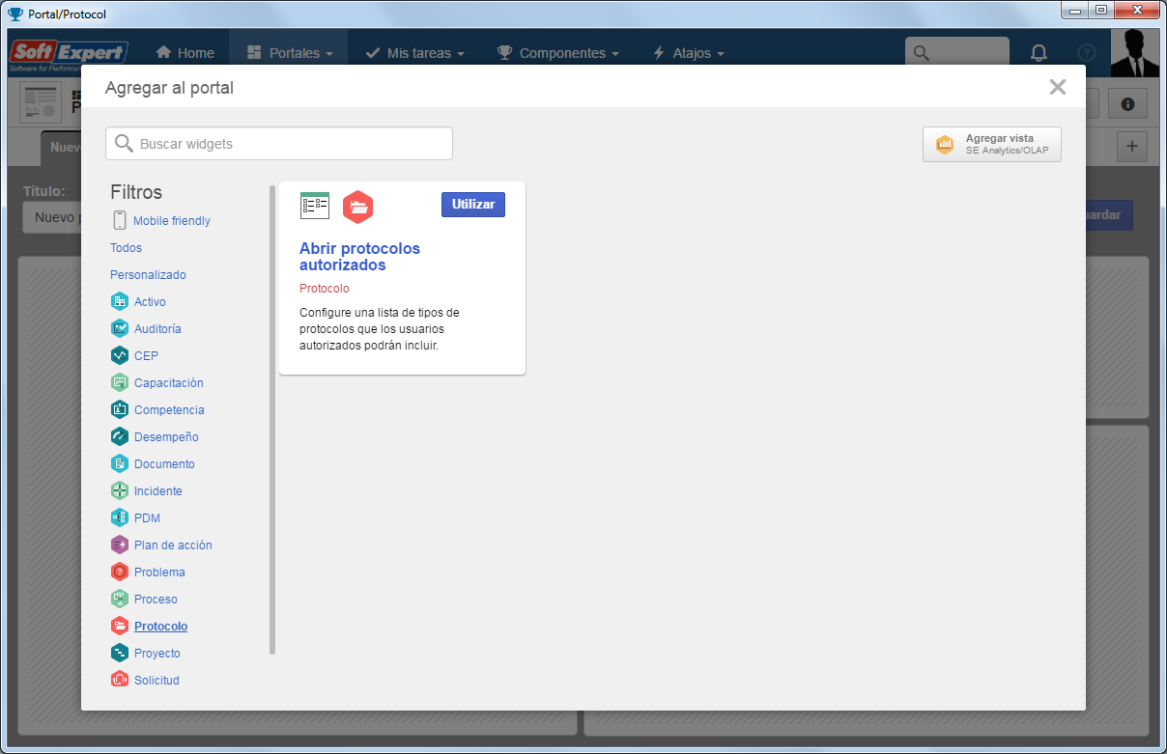This screenshot has height=754, width=1167.
Task: Click the Plan de acción text link
Action: pyautogui.click(x=173, y=545)
